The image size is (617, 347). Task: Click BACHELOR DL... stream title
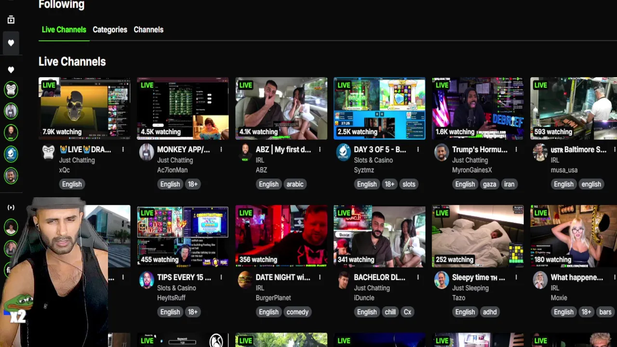tap(381, 277)
